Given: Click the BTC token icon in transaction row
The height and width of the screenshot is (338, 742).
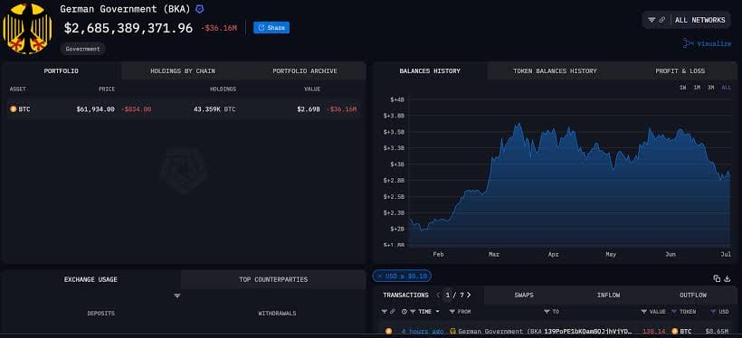Looking at the screenshot, I should [x=674, y=332].
